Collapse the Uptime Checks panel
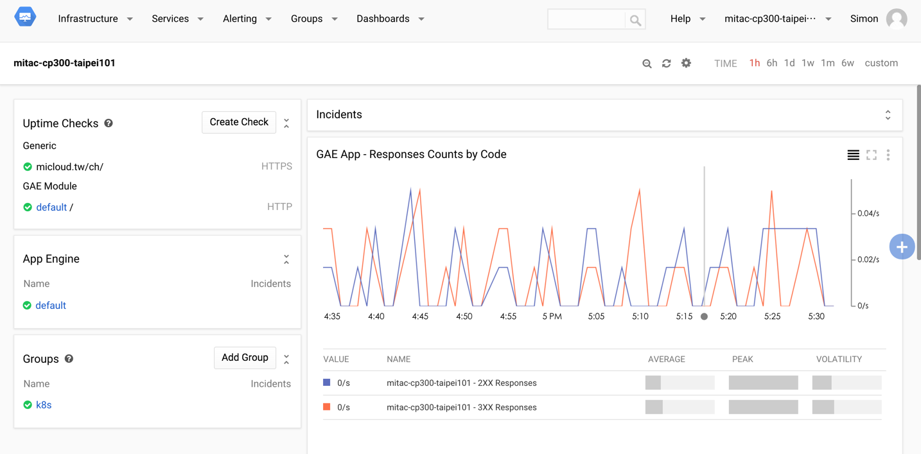Screen dimensions: 921x454 [286, 123]
